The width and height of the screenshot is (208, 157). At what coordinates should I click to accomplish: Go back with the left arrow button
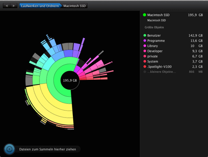click(6, 6)
